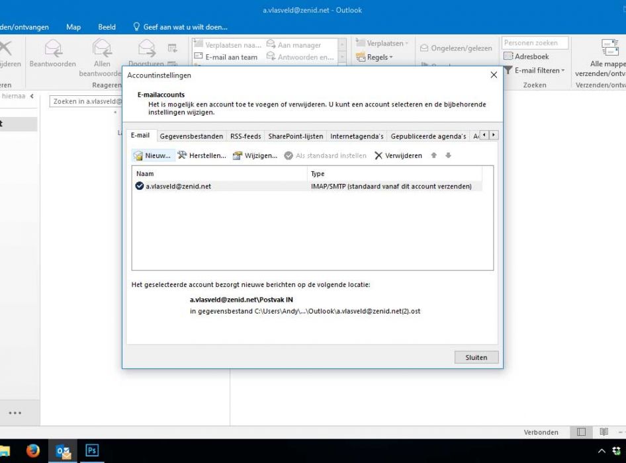Click the Dropbox tray icon
626x463 pixels.
coord(617,451)
